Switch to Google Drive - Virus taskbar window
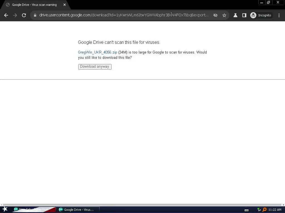Image resolution: width=285 pixels, height=213 pixels. tap(78, 210)
